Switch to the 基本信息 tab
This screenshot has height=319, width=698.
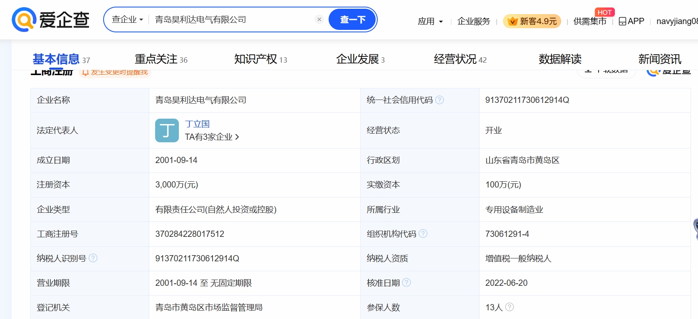click(x=61, y=59)
